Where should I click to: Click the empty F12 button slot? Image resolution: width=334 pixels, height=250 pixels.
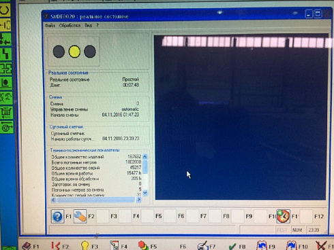click(x=306, y=217)
